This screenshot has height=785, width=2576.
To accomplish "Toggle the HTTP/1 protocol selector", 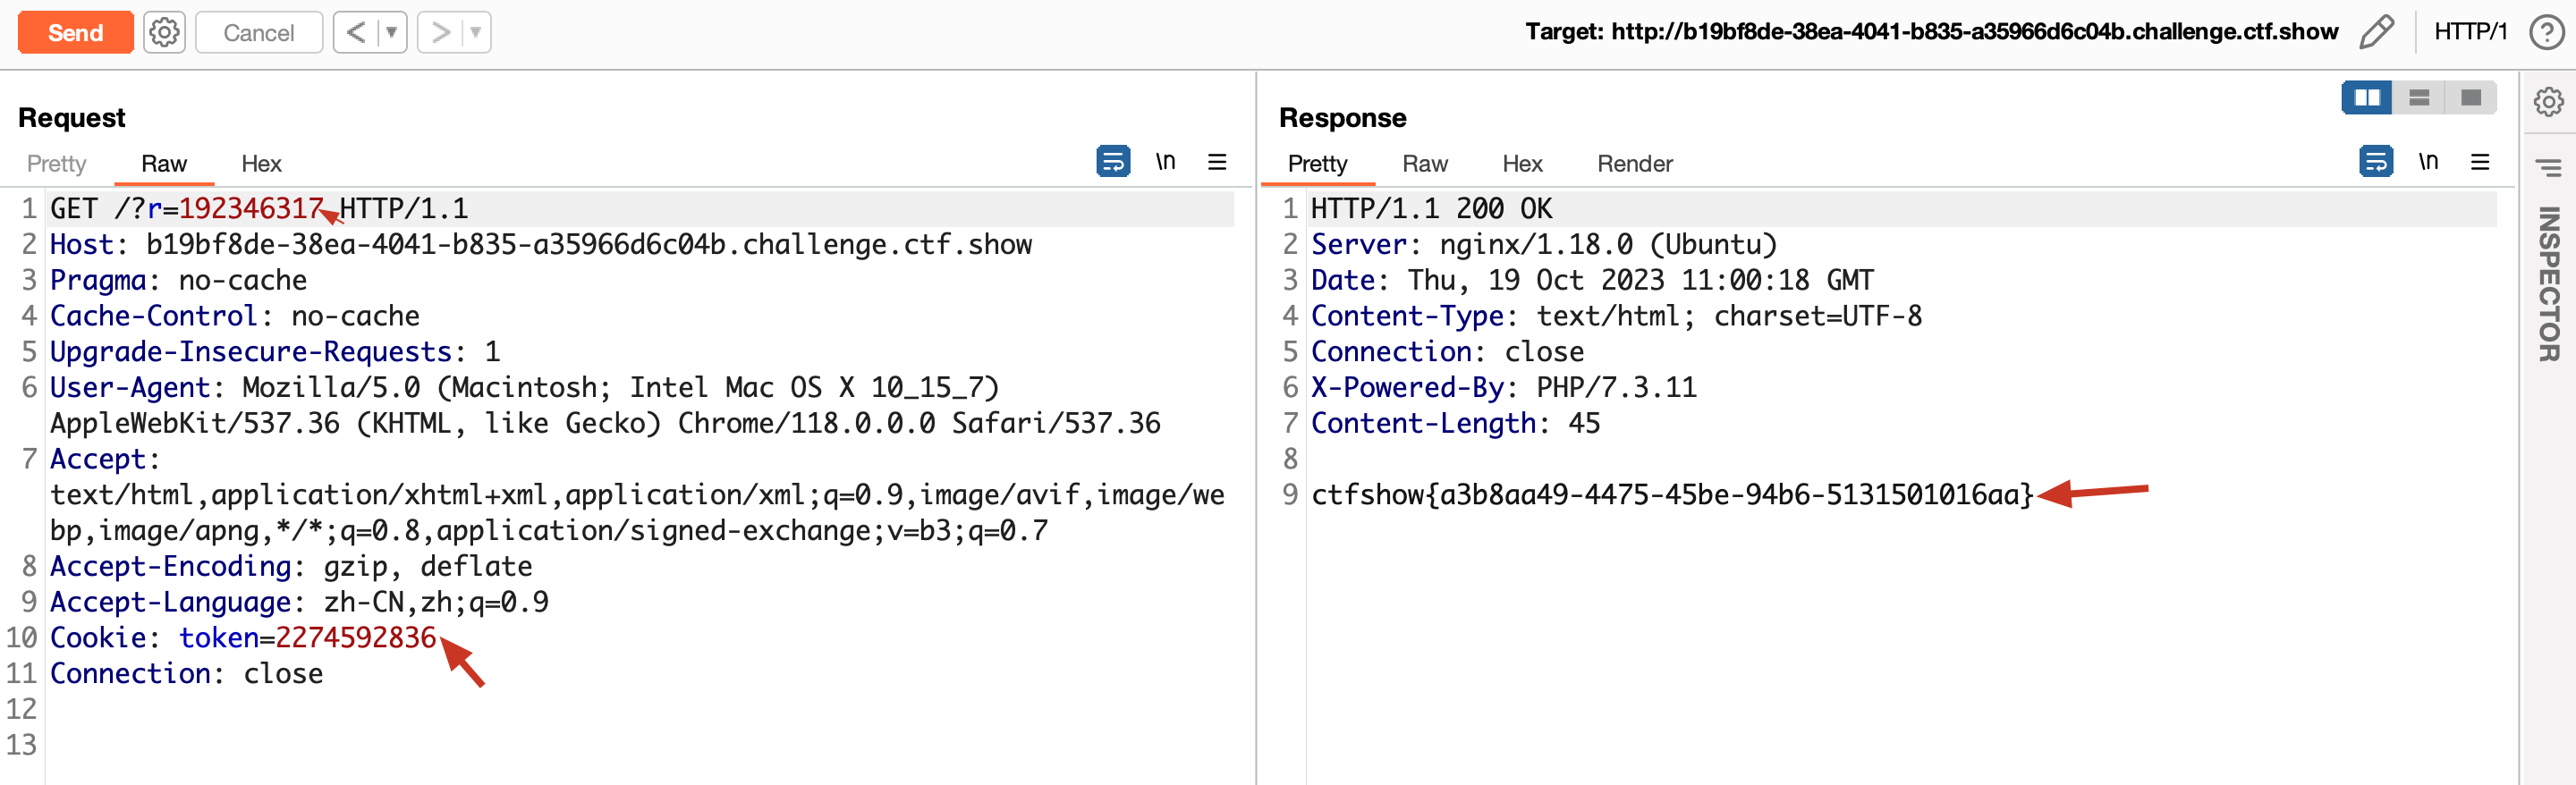I will coord(2470,32).
